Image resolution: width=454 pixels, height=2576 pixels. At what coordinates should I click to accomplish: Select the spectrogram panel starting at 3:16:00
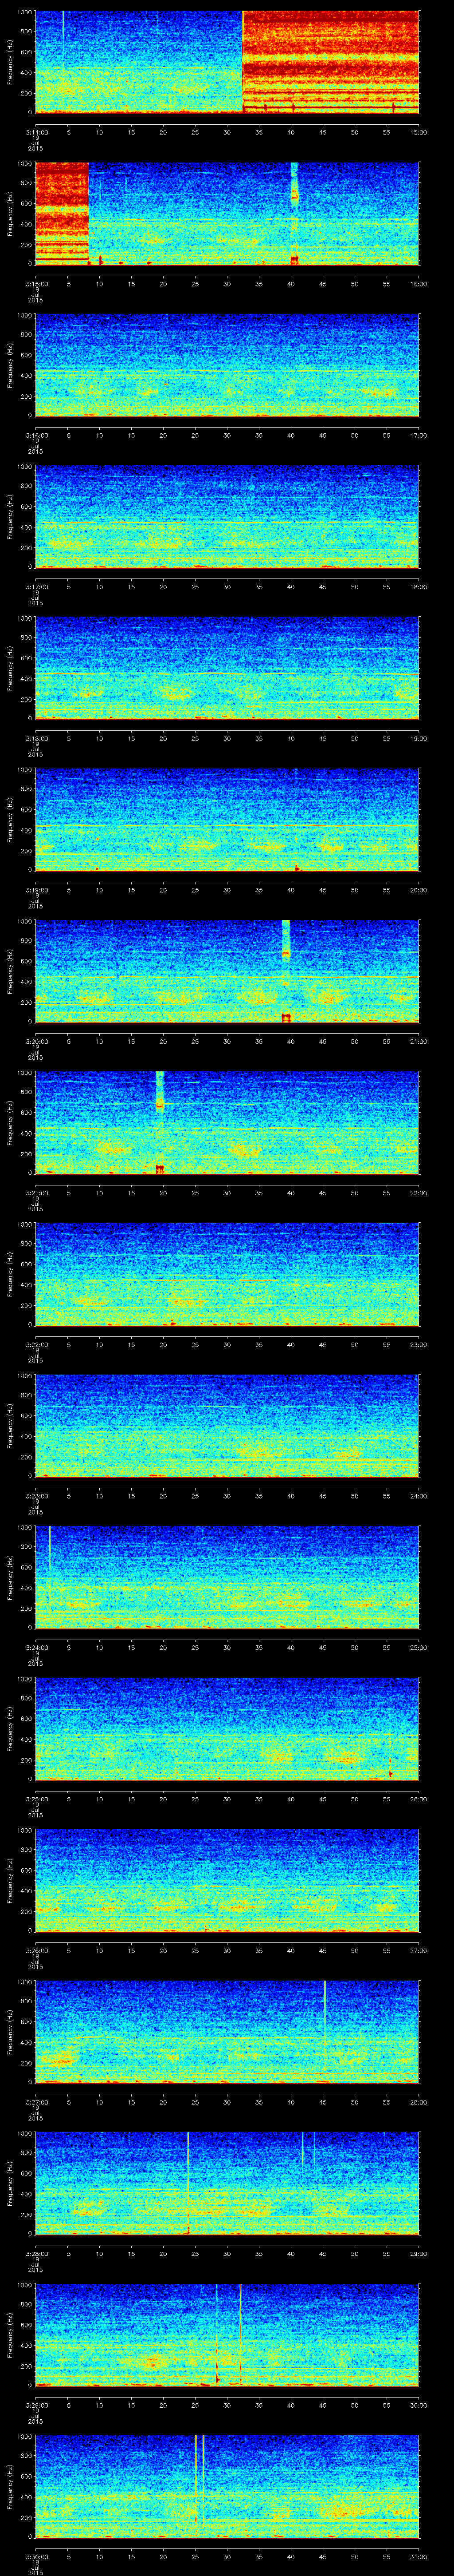click(x=227, y=366)
